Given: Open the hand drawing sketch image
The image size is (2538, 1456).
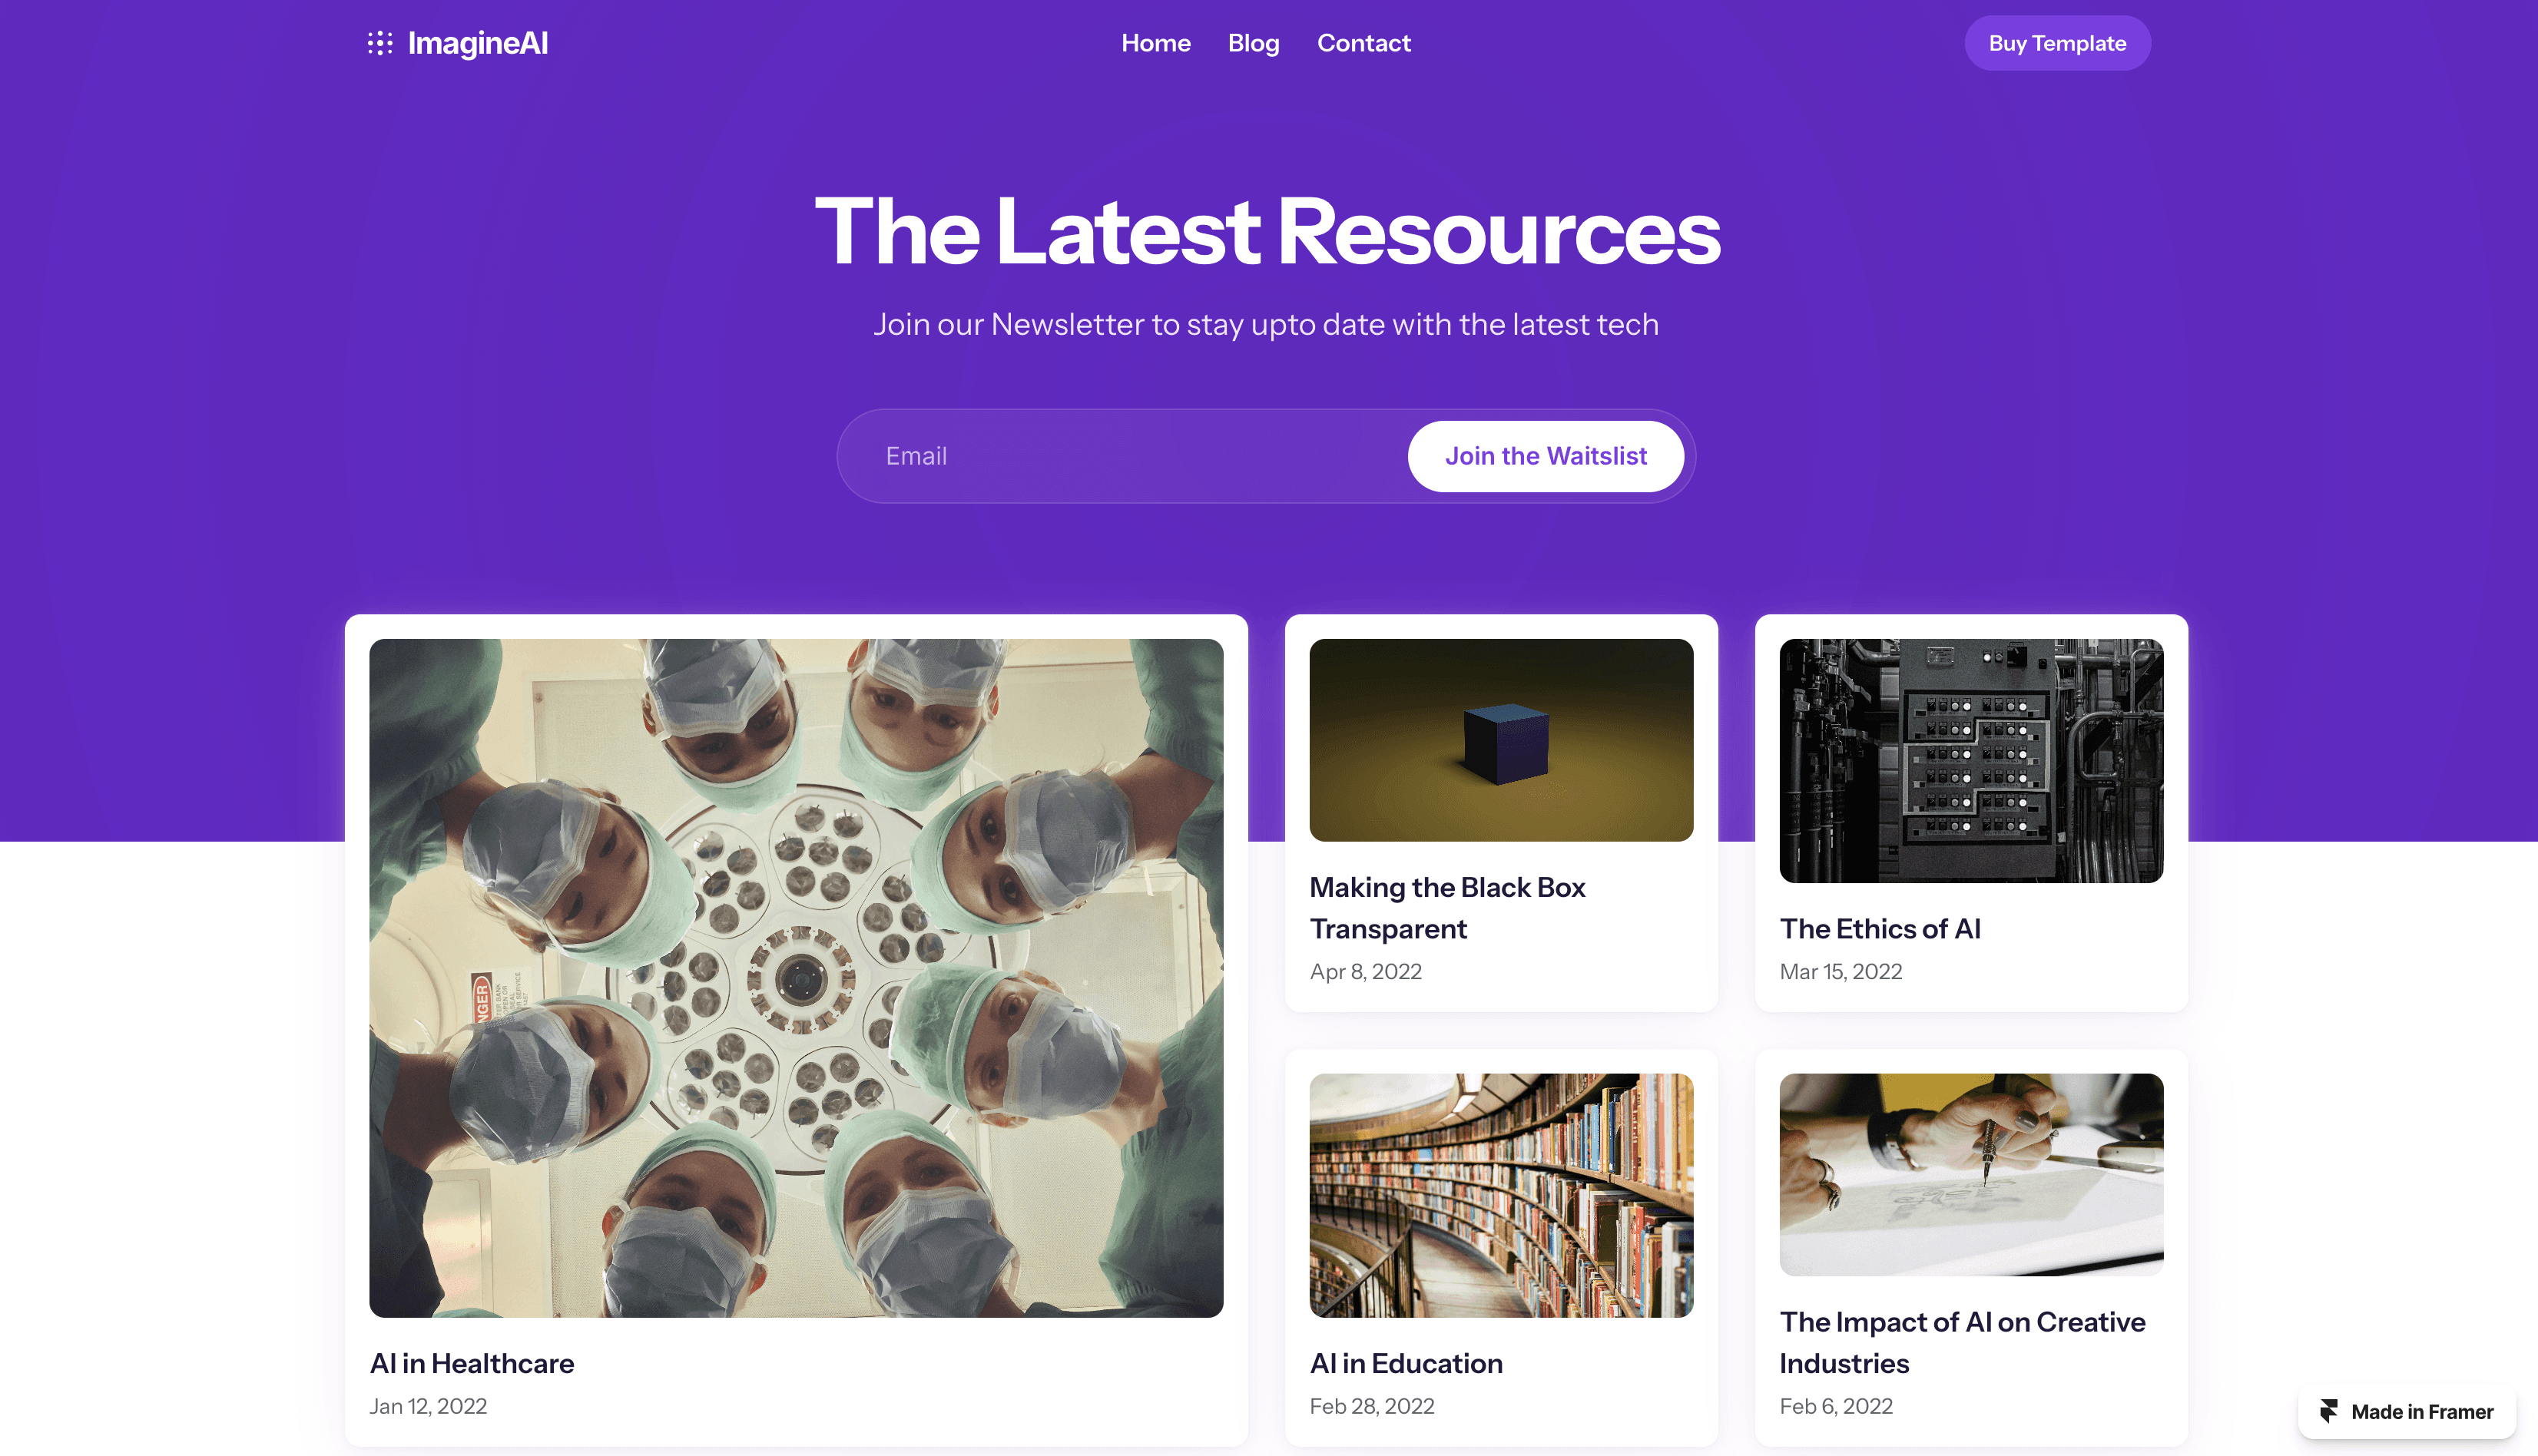Looking at the screenshot, I should pyautogui.click(x=1971, y=1174).
